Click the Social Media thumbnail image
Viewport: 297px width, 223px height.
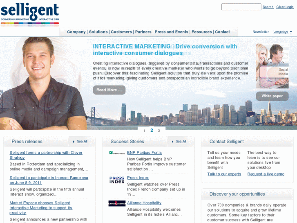pyautogui.click(x=272, y=66)
